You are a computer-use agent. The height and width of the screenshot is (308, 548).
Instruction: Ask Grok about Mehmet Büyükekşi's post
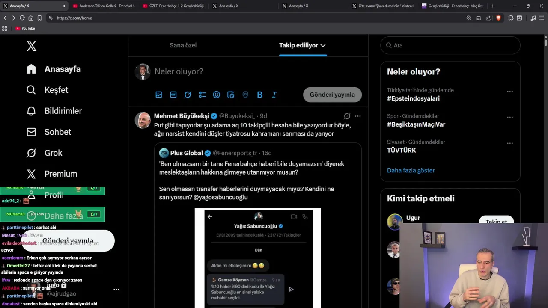[347, 116]
